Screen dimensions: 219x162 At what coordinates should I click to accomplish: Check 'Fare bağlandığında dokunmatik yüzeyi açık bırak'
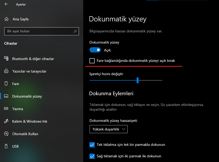coord(92,61)
